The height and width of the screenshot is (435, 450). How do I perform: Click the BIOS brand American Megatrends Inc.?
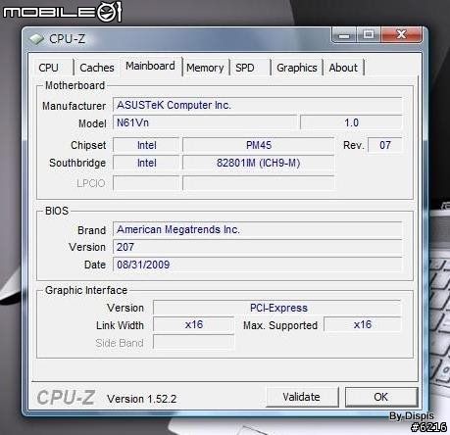click(x=258, y=229)
